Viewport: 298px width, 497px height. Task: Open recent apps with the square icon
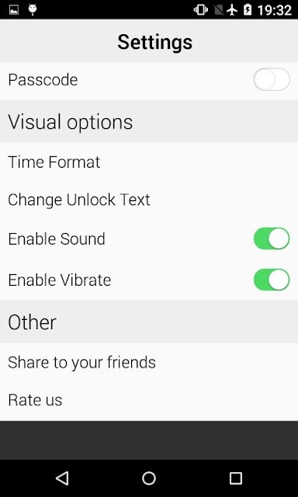236,478
